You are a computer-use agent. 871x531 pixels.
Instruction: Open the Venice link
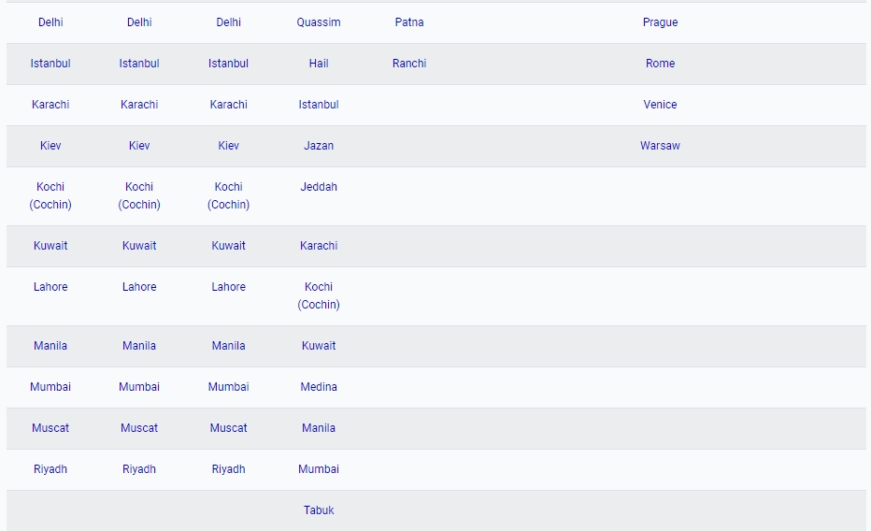(660, 105)
